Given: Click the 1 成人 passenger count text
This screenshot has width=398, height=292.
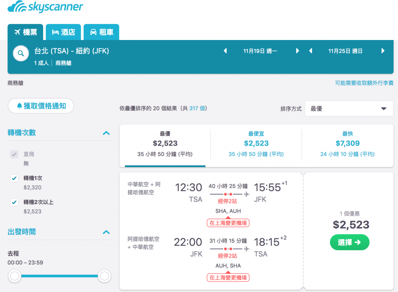Looking at the screenshot, I should [x=41, y=63].
